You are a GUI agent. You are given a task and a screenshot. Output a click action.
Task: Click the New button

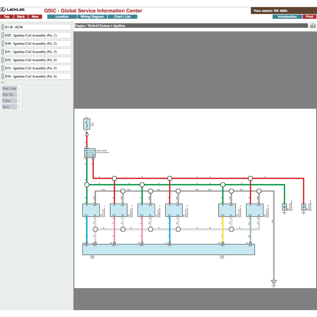tap(35, 17)
